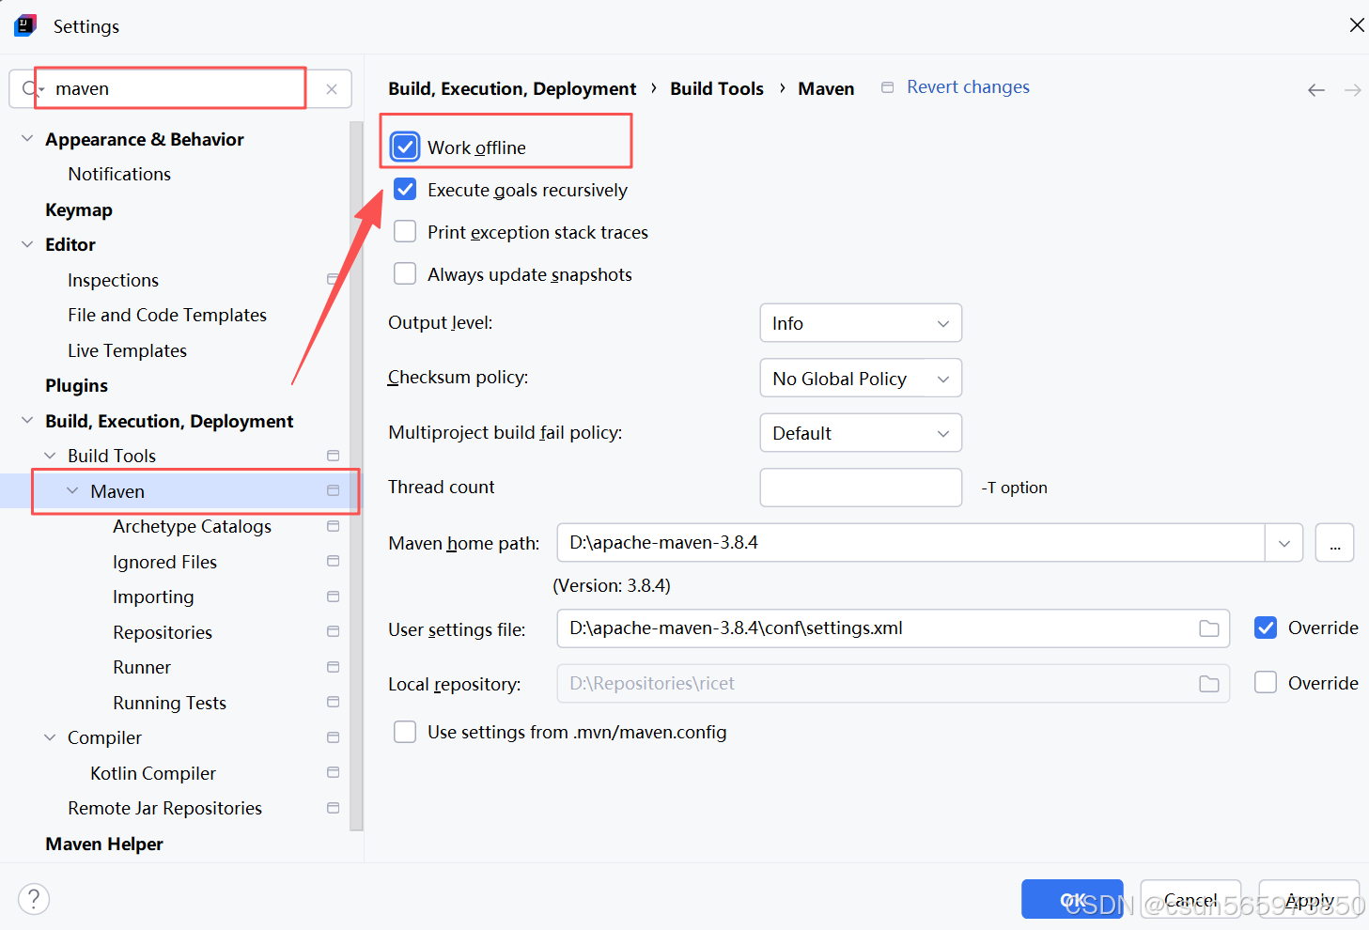This screenshot has width=1369, height=930.
Task: Click the User settings file path field
Action: tap(894, 628)
